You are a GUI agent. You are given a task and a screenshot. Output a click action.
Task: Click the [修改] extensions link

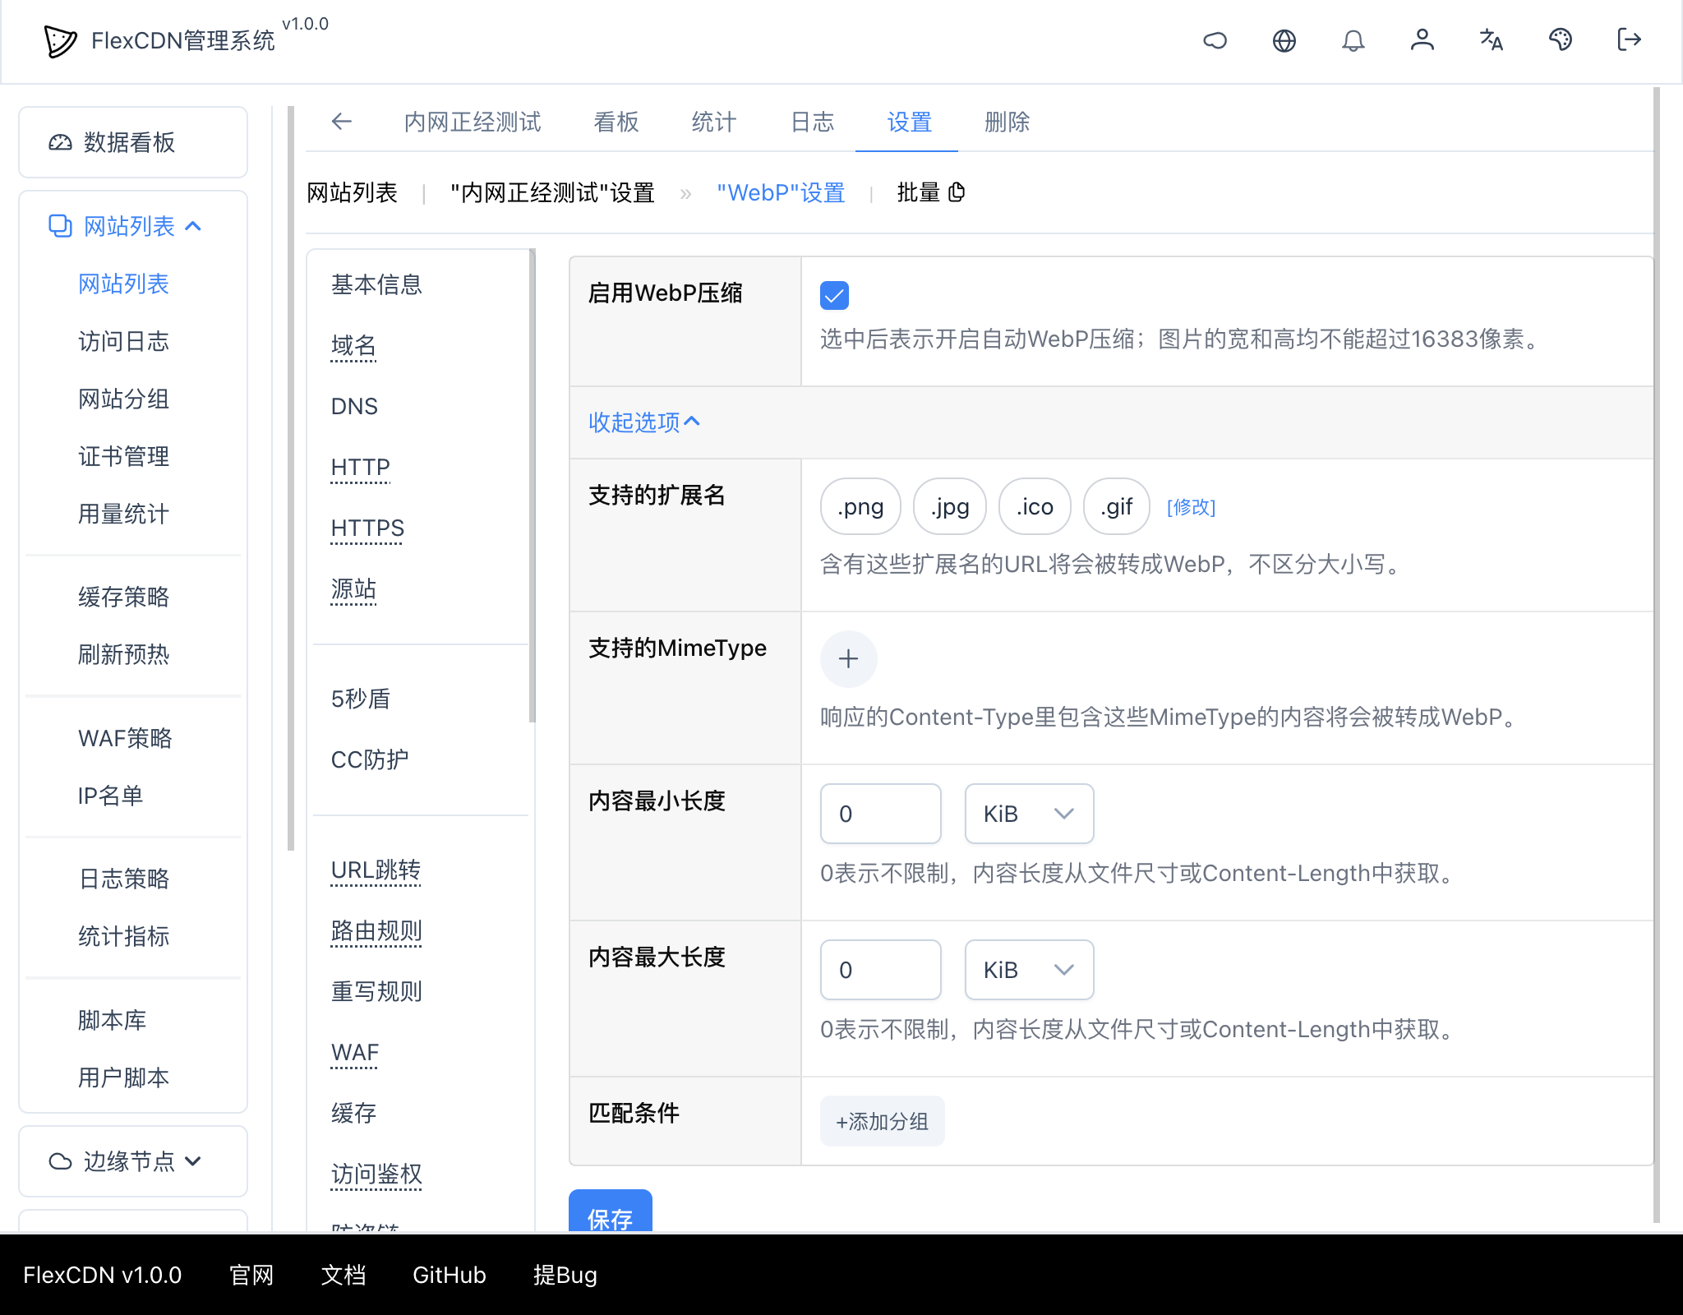tap(1191, 507)
